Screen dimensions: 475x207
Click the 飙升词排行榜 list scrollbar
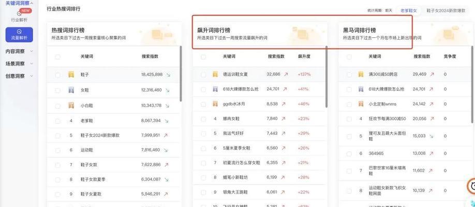point(326,77)
